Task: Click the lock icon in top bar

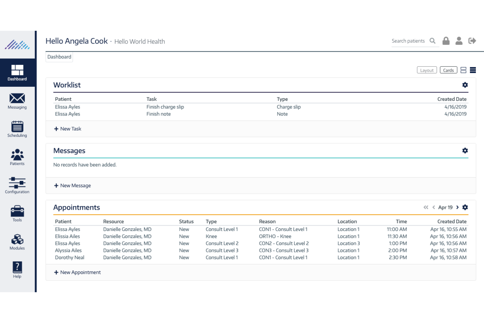Action: point(446,41)
